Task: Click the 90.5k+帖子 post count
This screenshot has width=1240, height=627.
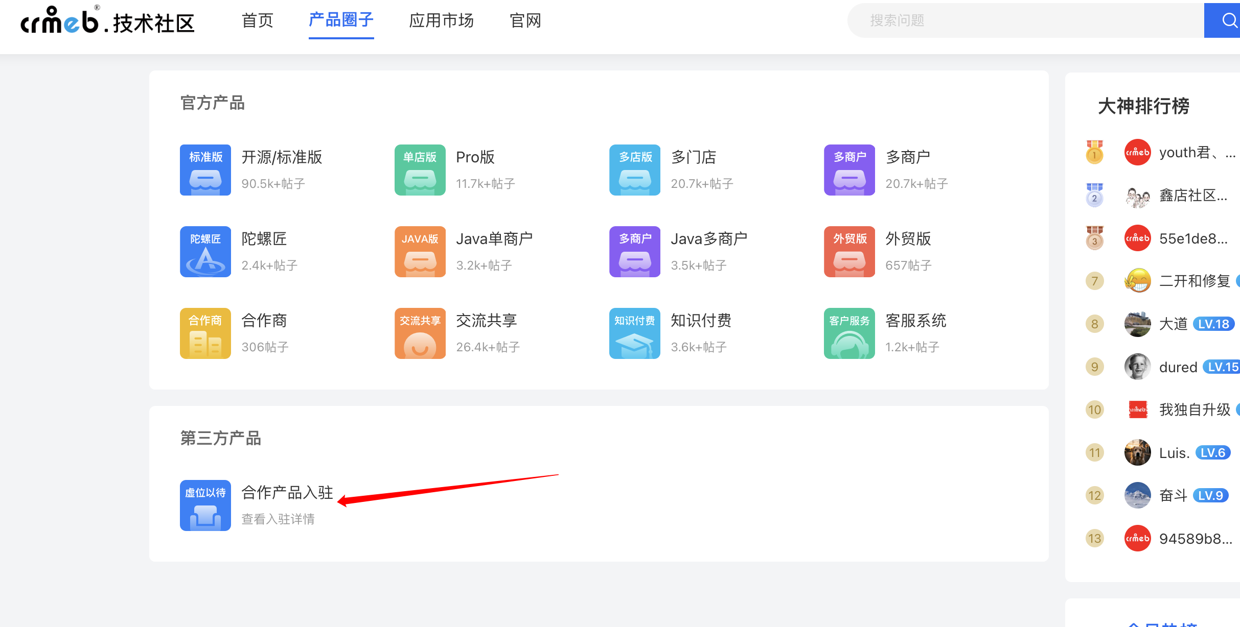Action: 273,184
